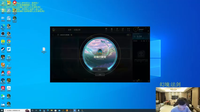This screenshot has width=200, height=112.
Task: Click the League of Legends taskbar icon
Action: coord(82,111)
